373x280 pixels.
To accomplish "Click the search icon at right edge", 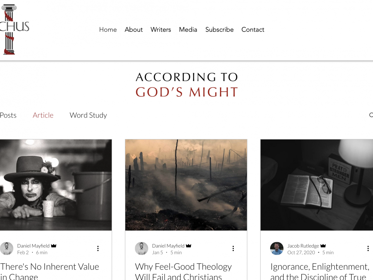I will coord(371,115).
